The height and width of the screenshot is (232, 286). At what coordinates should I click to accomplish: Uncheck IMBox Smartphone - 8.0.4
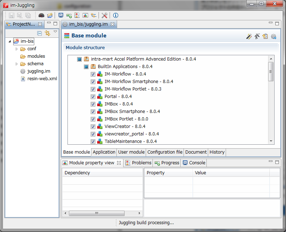93,112
